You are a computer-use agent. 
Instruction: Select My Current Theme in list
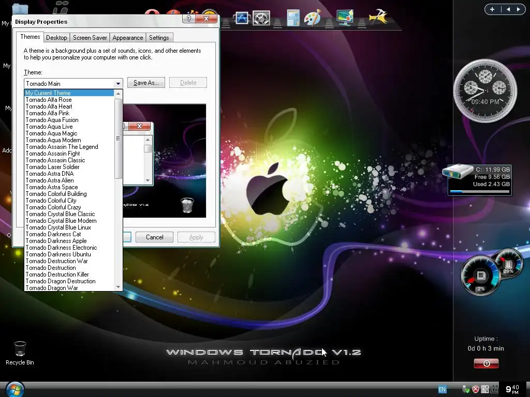(x=69, y=93)
